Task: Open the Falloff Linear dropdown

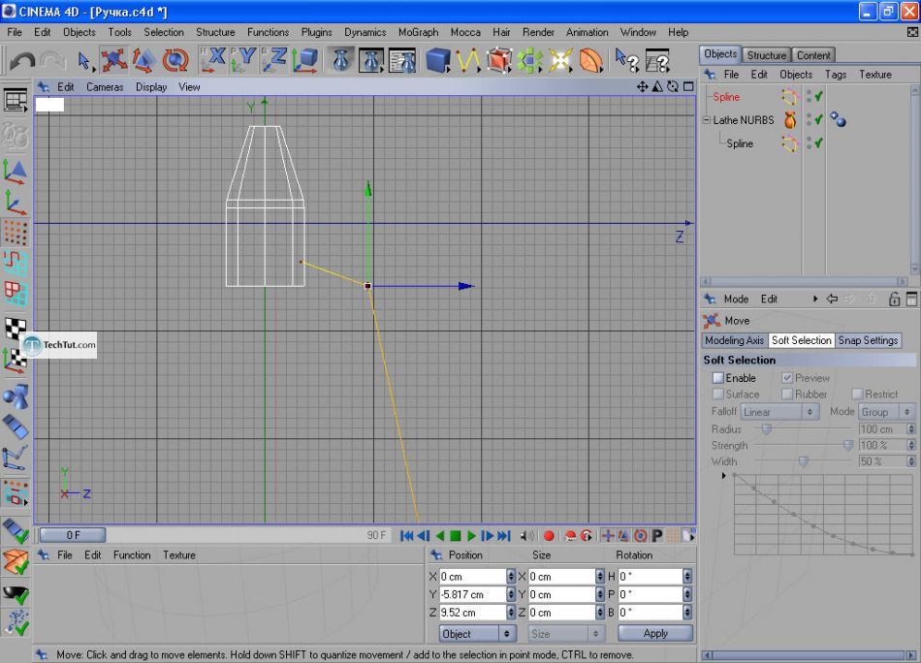Action: [780, 412]
